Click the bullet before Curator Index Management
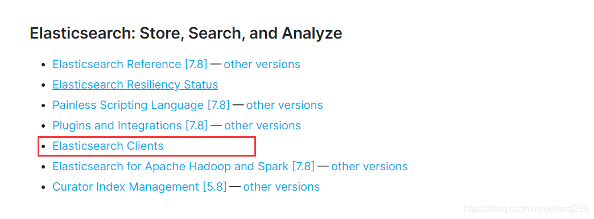Image resolution: width=594 pixels, height=219 pixels. [x=44, y=187]
